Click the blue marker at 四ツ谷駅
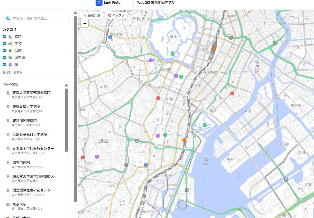Image resolution: width=314 pixels, height=218 pixels. 110,37
